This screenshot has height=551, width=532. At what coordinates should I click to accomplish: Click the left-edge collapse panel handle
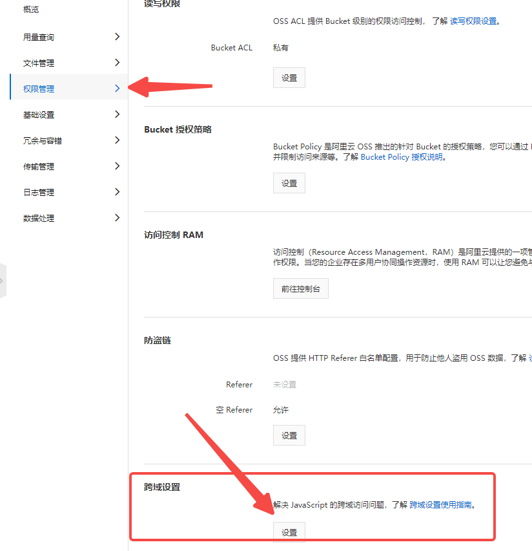pyautogui.click(x=3, y=281)
